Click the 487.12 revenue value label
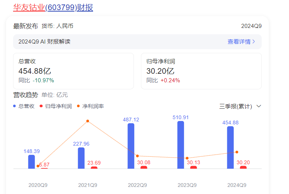Image resolution: width=289 pixels, height=194 pixels. pos(131,120)
